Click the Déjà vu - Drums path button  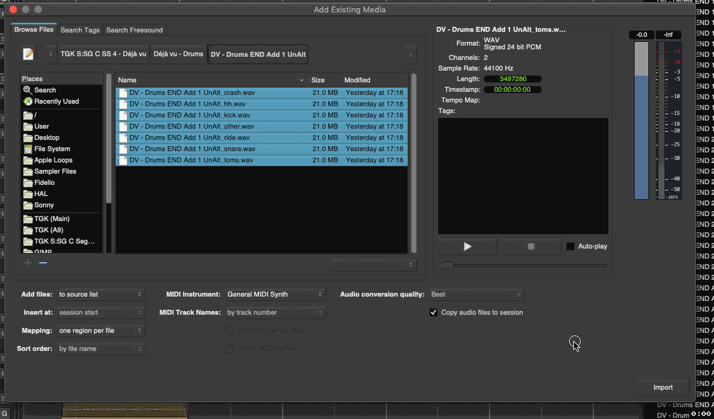(x=178, y=54)
